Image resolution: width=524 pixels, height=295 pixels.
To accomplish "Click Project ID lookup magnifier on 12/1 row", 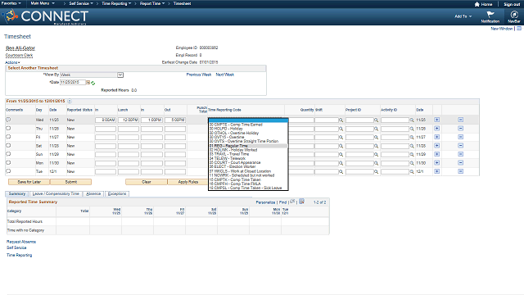I will tap(377, 171).
